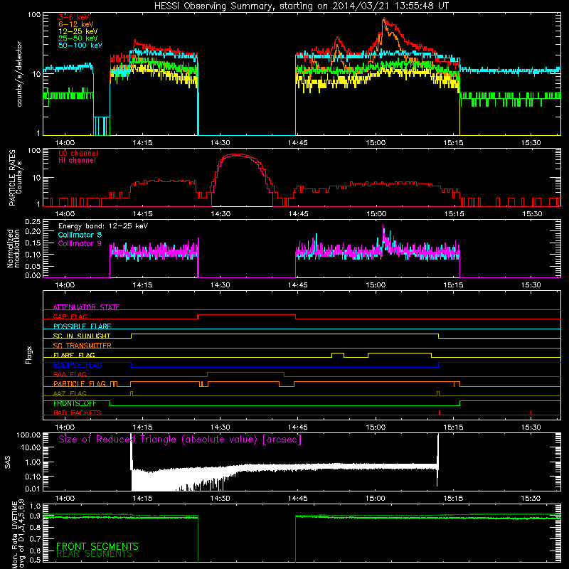Screen dimensions: 569x569
Task: Click the '15:00' tick under the particle rates plot
Action: 376,214
